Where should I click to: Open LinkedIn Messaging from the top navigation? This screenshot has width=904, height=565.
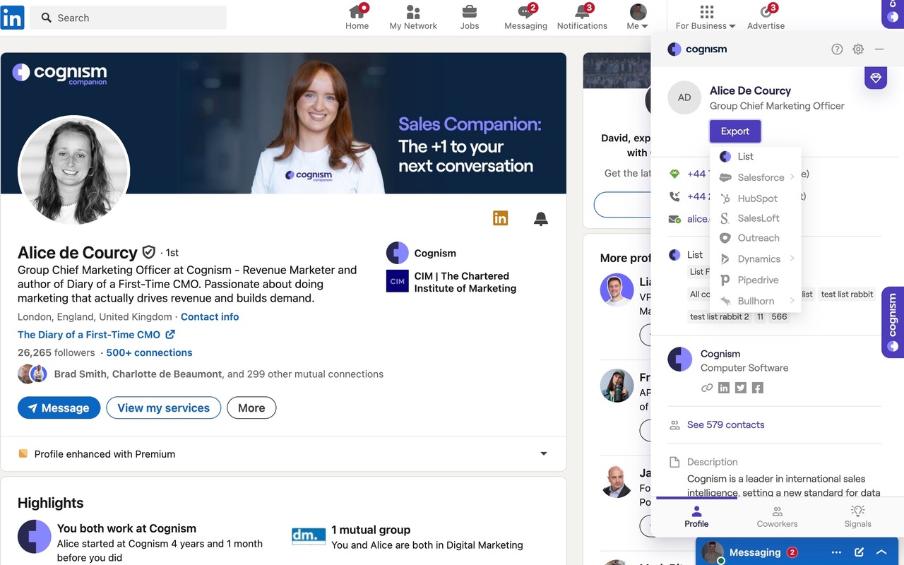[x=525, y=17]
